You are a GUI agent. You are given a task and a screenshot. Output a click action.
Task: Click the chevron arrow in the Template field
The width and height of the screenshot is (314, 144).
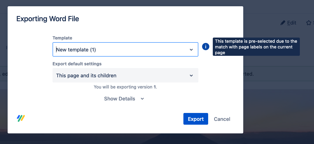(191, 50)
